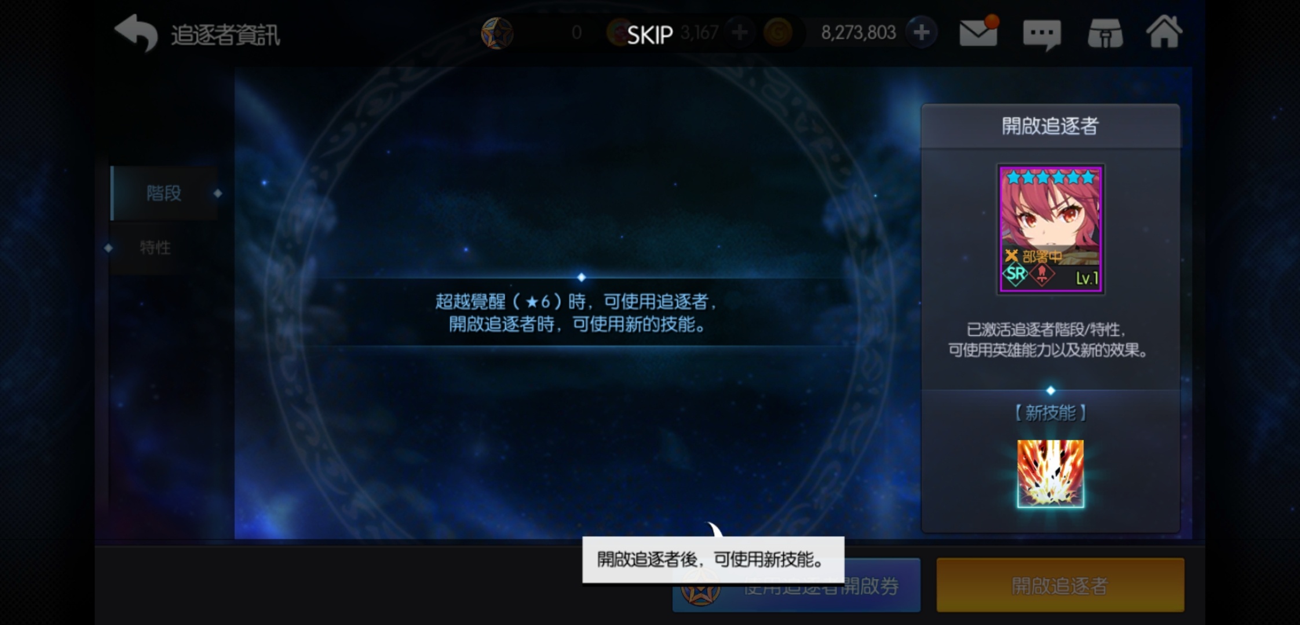Open the mail envelope icon
Screen dimensions: 1300x625
click(x=978, y=32)
